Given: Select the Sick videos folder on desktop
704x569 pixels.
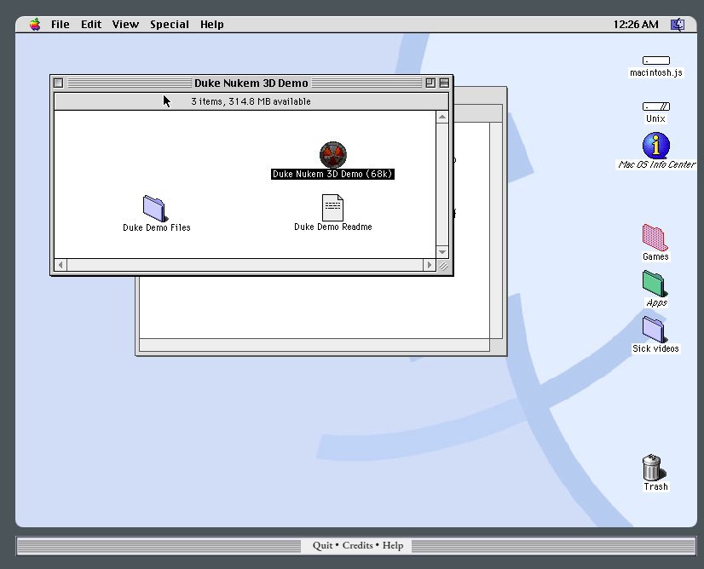Looking at the screenshot, I should [x=655, y=330].
